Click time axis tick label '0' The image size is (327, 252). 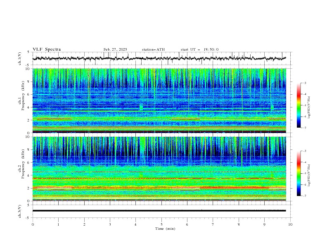point(33,224)
